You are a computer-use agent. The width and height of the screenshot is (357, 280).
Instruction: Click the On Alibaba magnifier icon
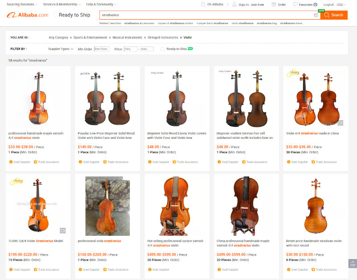pos(203,4)
